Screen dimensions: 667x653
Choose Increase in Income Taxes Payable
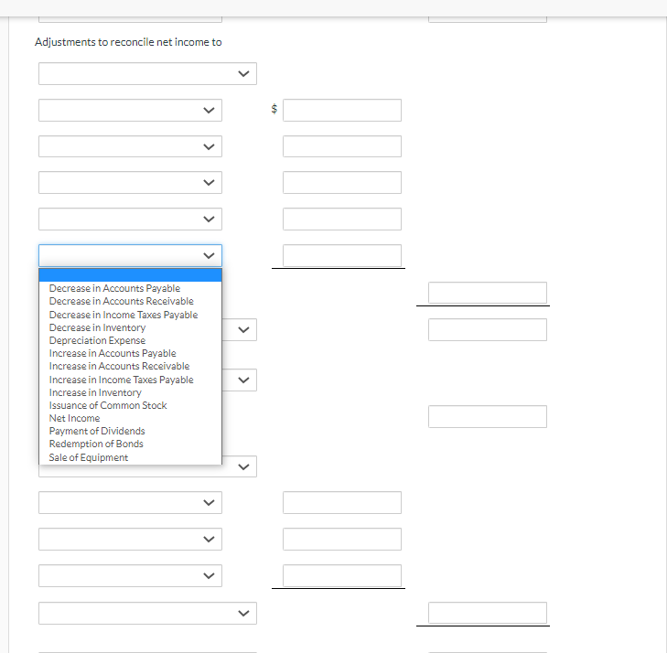[130, 380]
